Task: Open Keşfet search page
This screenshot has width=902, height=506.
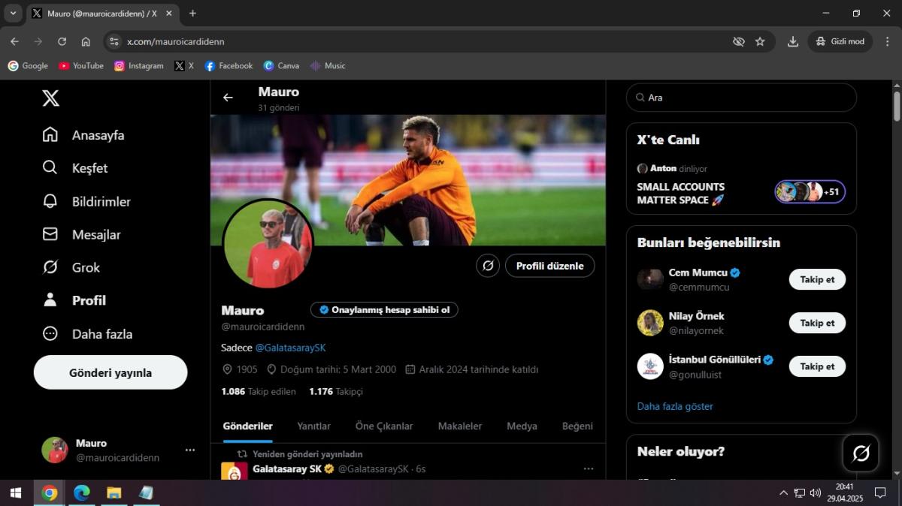Action: coord(75,168)
